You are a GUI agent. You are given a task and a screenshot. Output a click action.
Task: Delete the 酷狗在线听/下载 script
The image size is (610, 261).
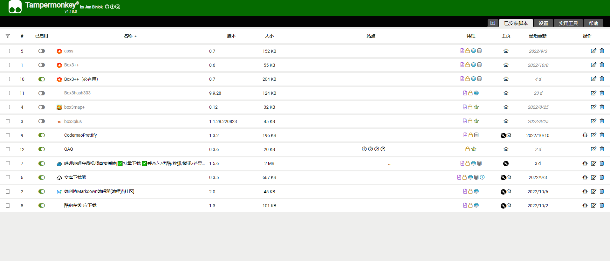tap(602, 205)
